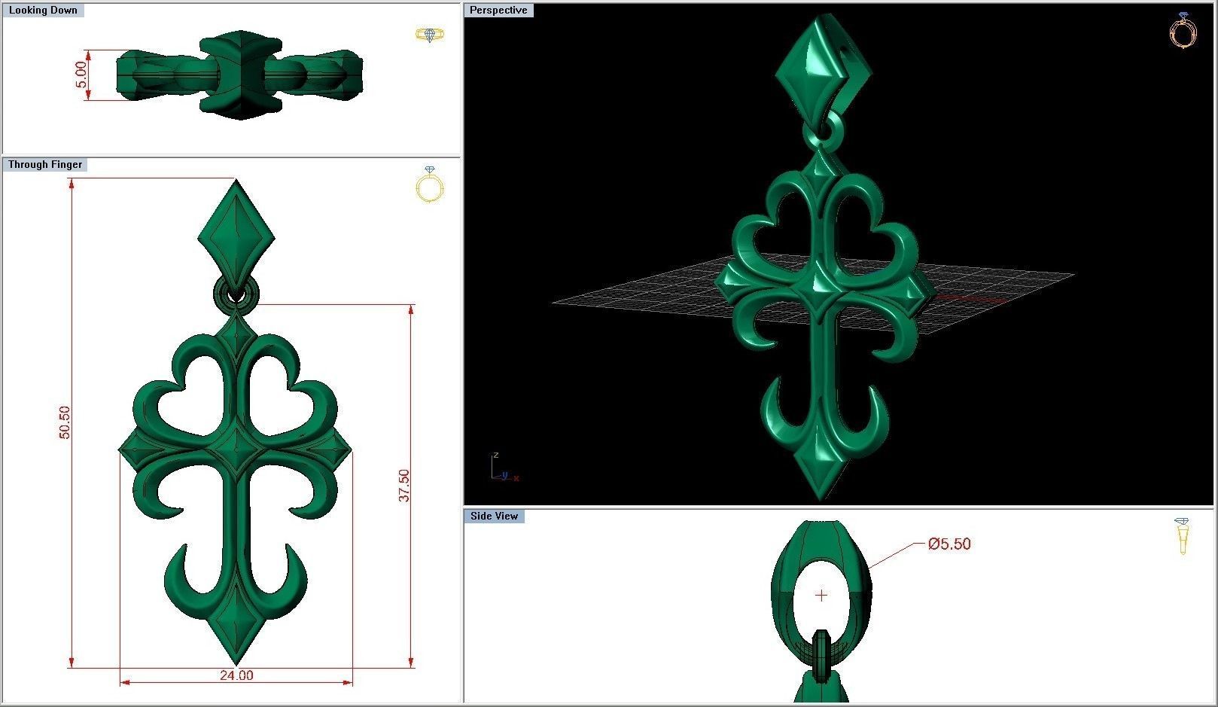Viewport: 1218px width, 707px height.
Task: Open the Perspective viewport label
Action: [498, 10]
